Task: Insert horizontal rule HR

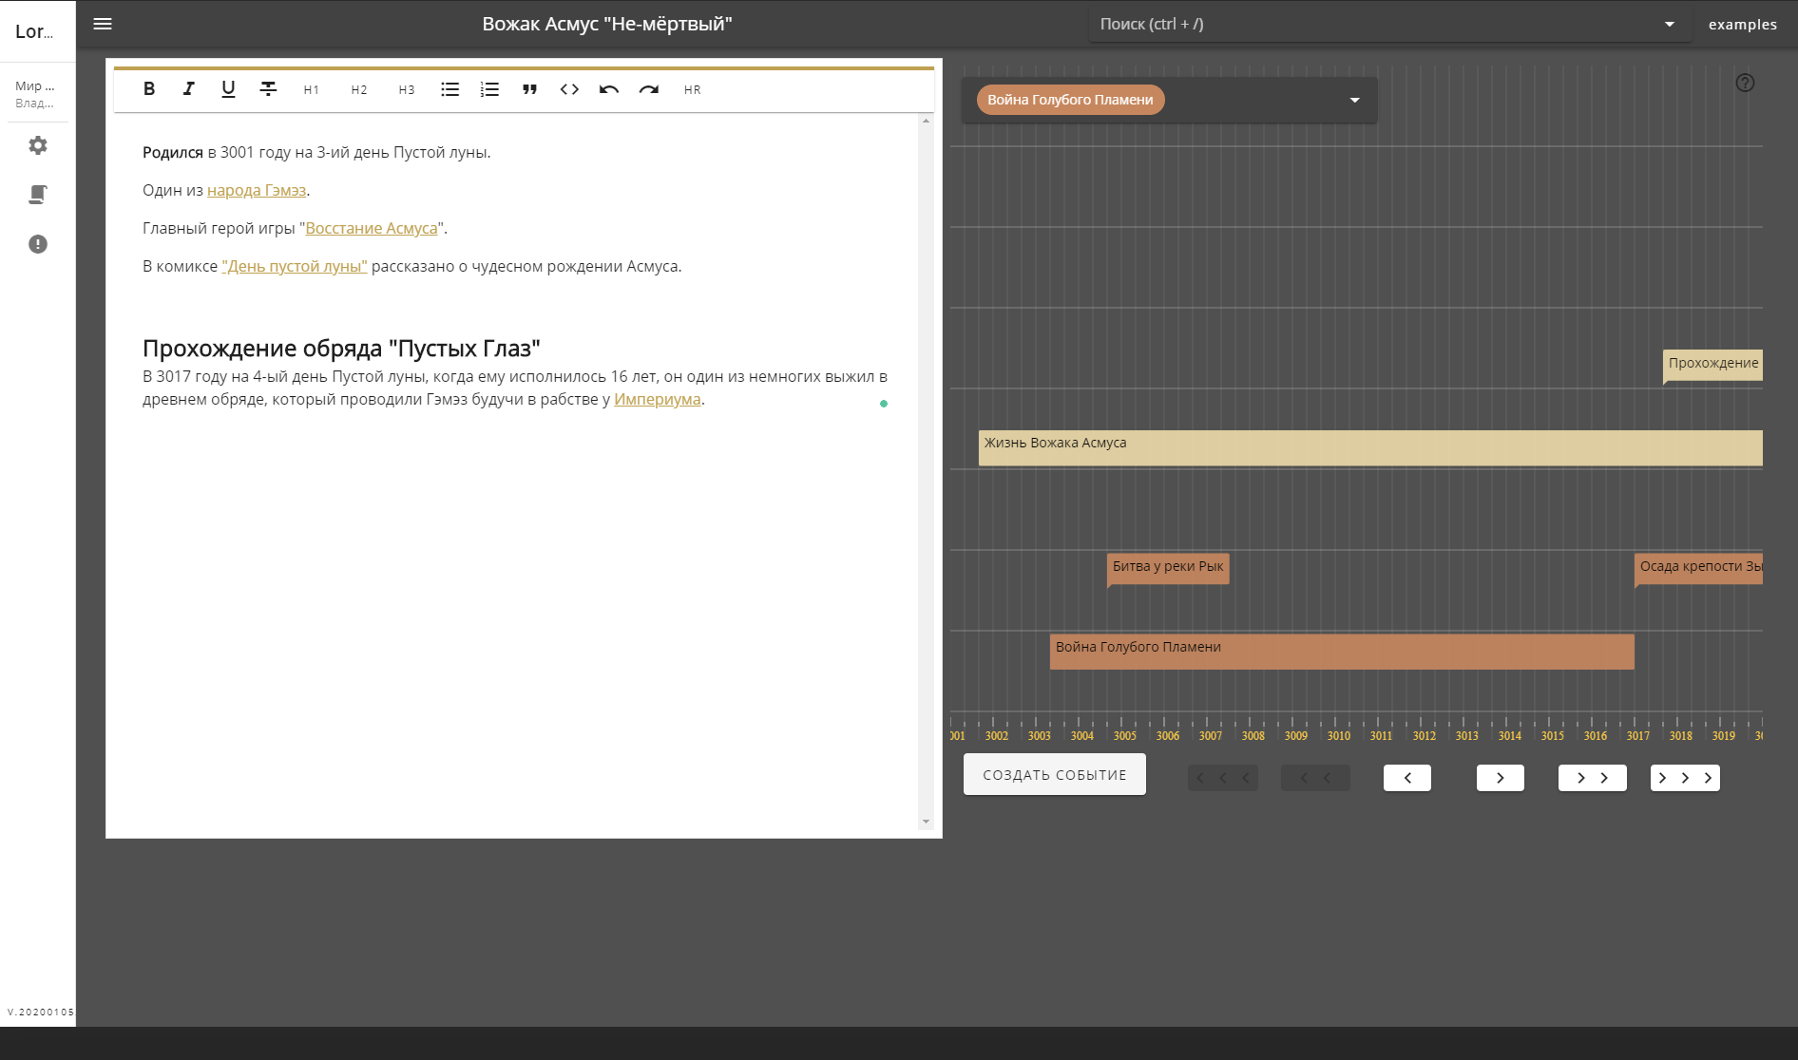Action: [692, 89]
